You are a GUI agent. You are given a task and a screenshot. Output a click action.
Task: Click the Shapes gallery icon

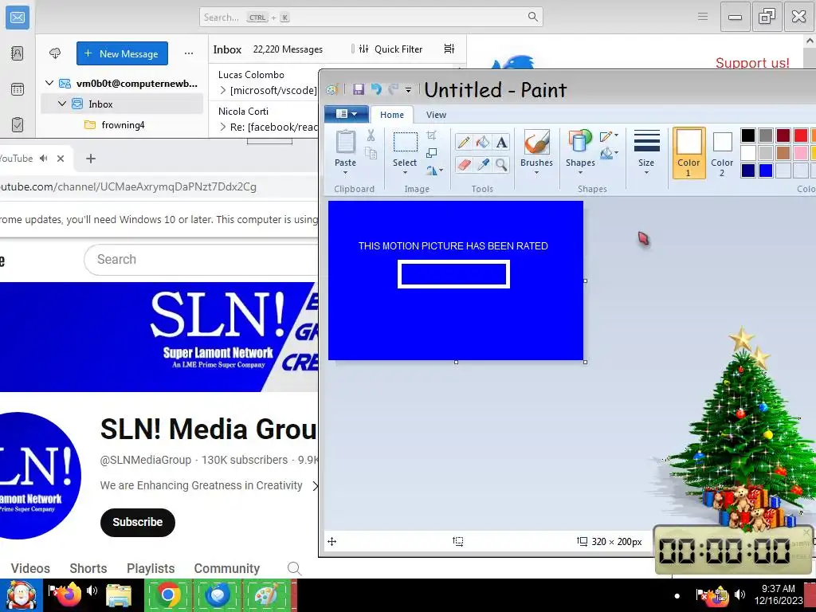pyautogui.click(x=580, y=142)
